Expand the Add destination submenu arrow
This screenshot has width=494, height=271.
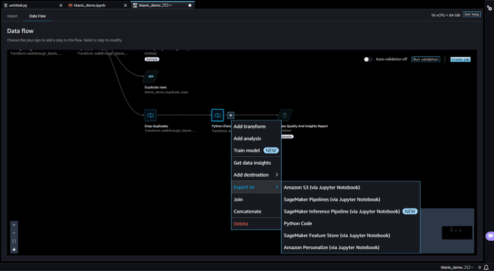[277, 175]
